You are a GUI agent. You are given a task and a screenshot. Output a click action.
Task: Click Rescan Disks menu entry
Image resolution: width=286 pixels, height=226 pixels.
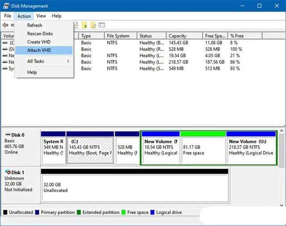(40, 33)
